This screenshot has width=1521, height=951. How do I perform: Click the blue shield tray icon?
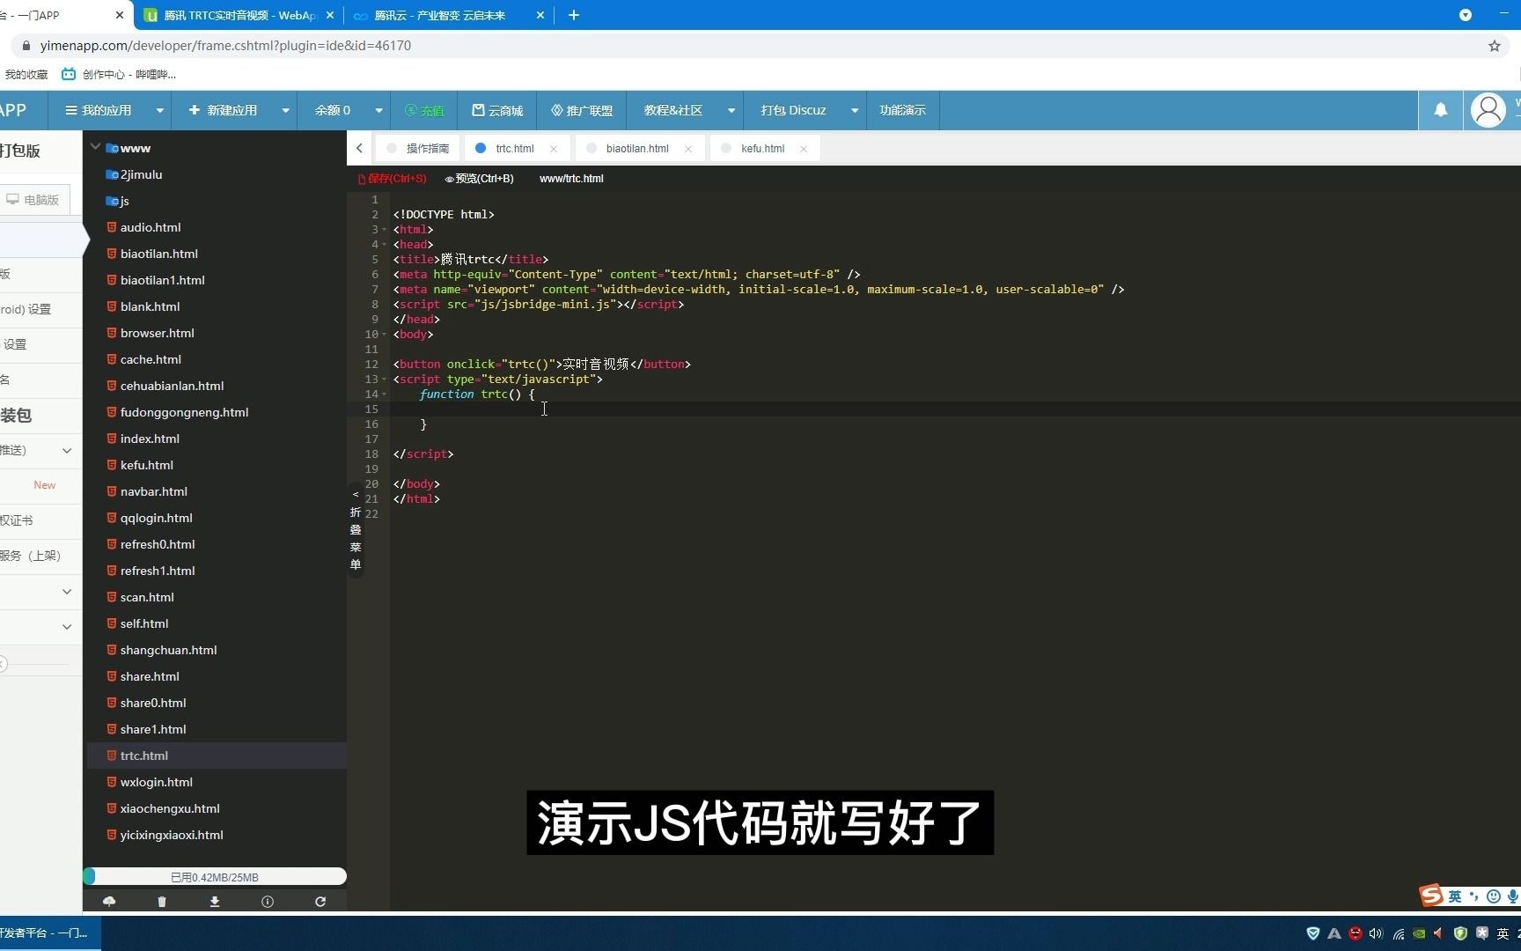point(1313,933)
